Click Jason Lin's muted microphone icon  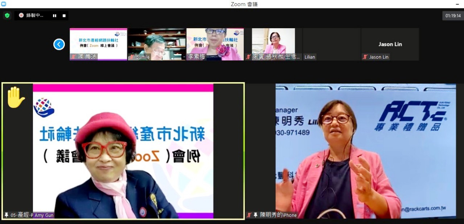coord(365,57)
